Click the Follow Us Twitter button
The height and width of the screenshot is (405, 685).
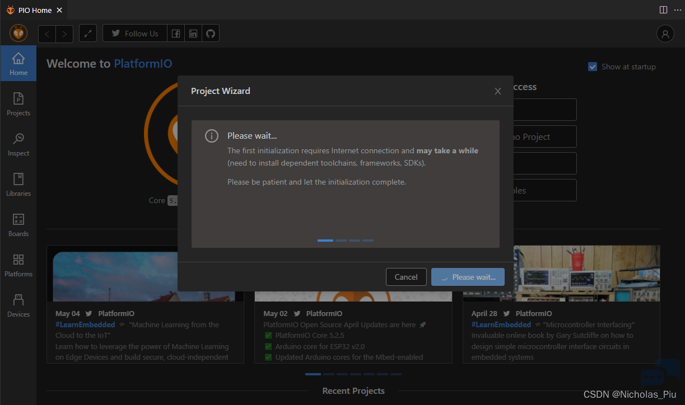134,34
